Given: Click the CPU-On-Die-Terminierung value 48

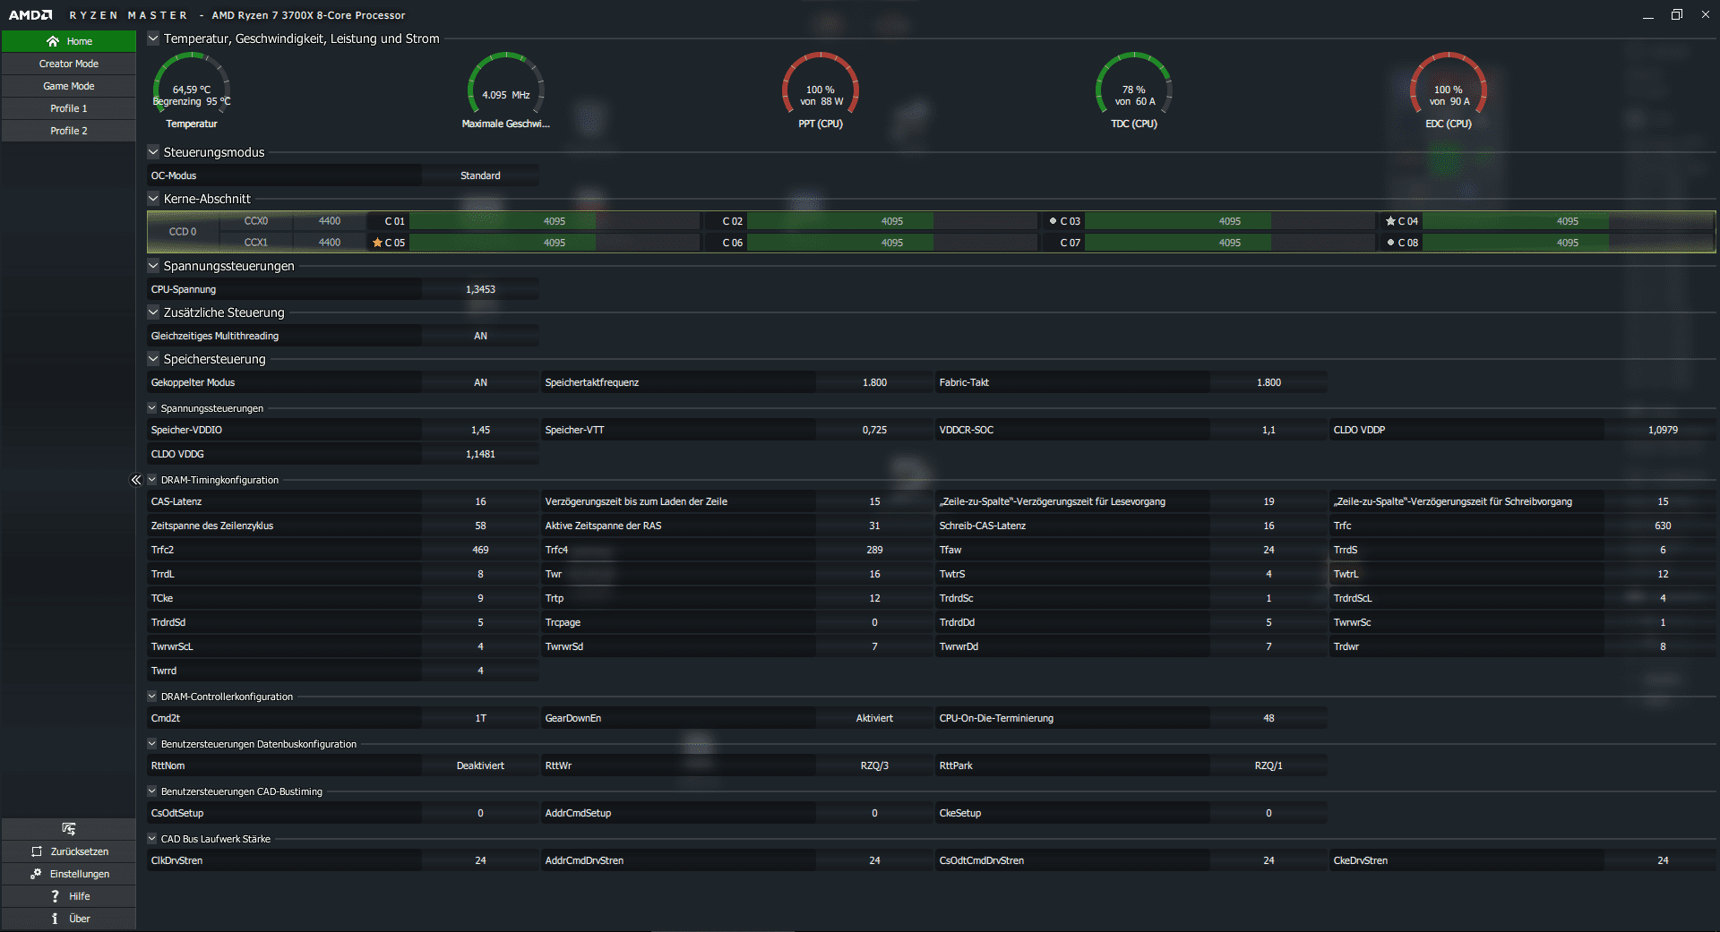Looking at the screenshot, I should pos(1268,718).
